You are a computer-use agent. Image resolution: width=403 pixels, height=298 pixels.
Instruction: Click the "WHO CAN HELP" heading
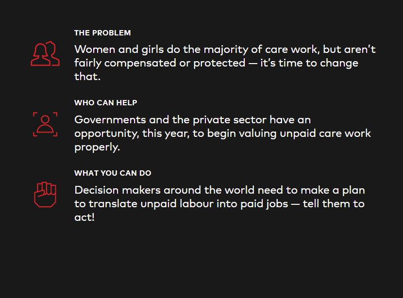click(x=105, y=103)
